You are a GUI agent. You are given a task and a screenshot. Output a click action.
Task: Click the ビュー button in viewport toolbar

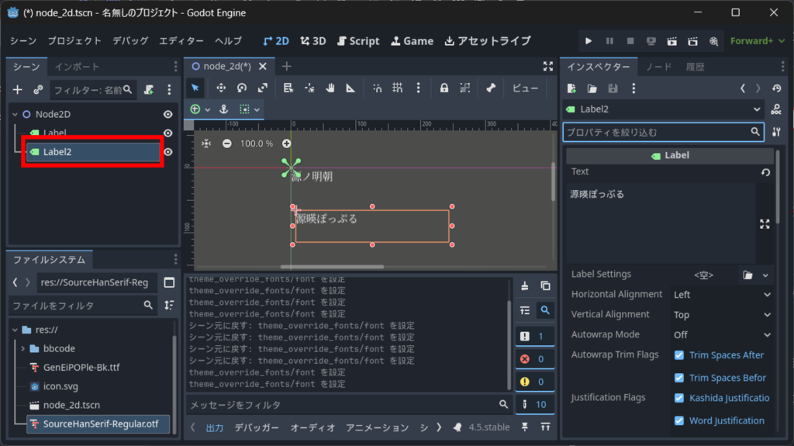pos(525,88)
